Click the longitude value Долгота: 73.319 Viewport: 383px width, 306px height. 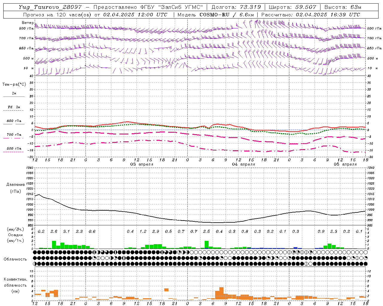[x=236, y=7]
